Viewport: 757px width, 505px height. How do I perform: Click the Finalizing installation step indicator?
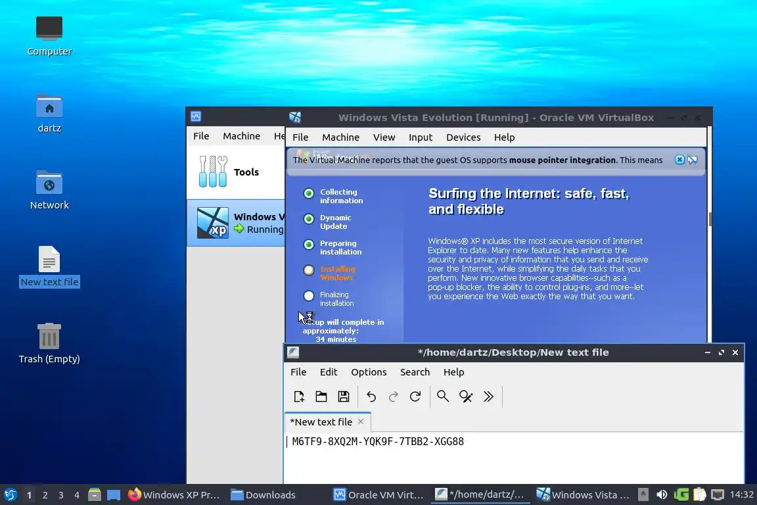pyautogui.click(x=308, y=296)
